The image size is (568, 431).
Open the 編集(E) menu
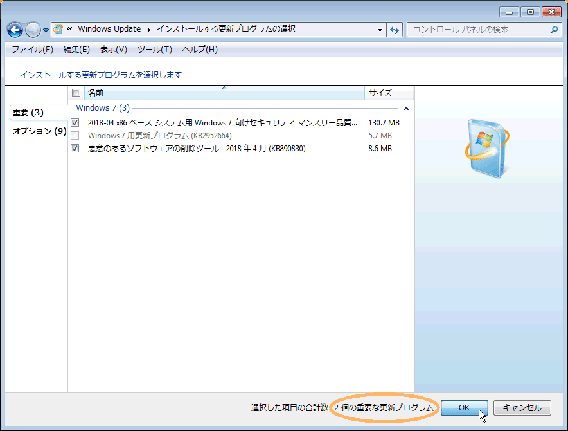pos(76,50)
